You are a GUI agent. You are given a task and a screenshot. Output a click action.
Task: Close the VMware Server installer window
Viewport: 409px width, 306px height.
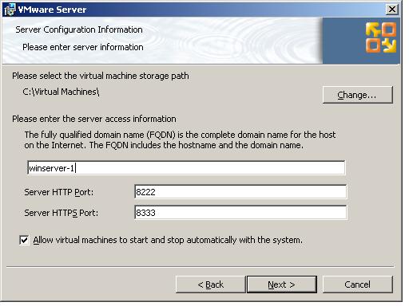[392, 10]
